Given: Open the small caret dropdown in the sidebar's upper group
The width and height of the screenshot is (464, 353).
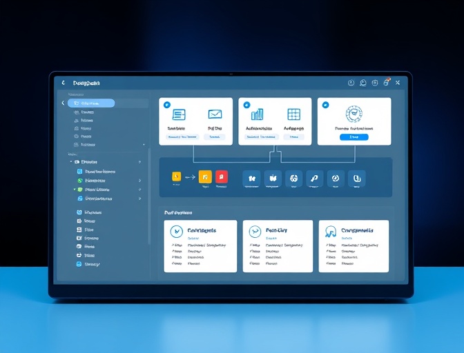Looking at the screenshot, I should pyautogui.click(x=144, y=145).
